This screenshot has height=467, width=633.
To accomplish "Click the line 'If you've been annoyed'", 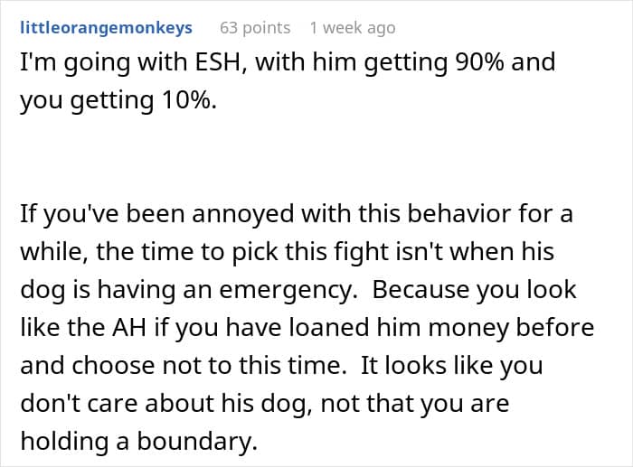I will pos(297,214).
